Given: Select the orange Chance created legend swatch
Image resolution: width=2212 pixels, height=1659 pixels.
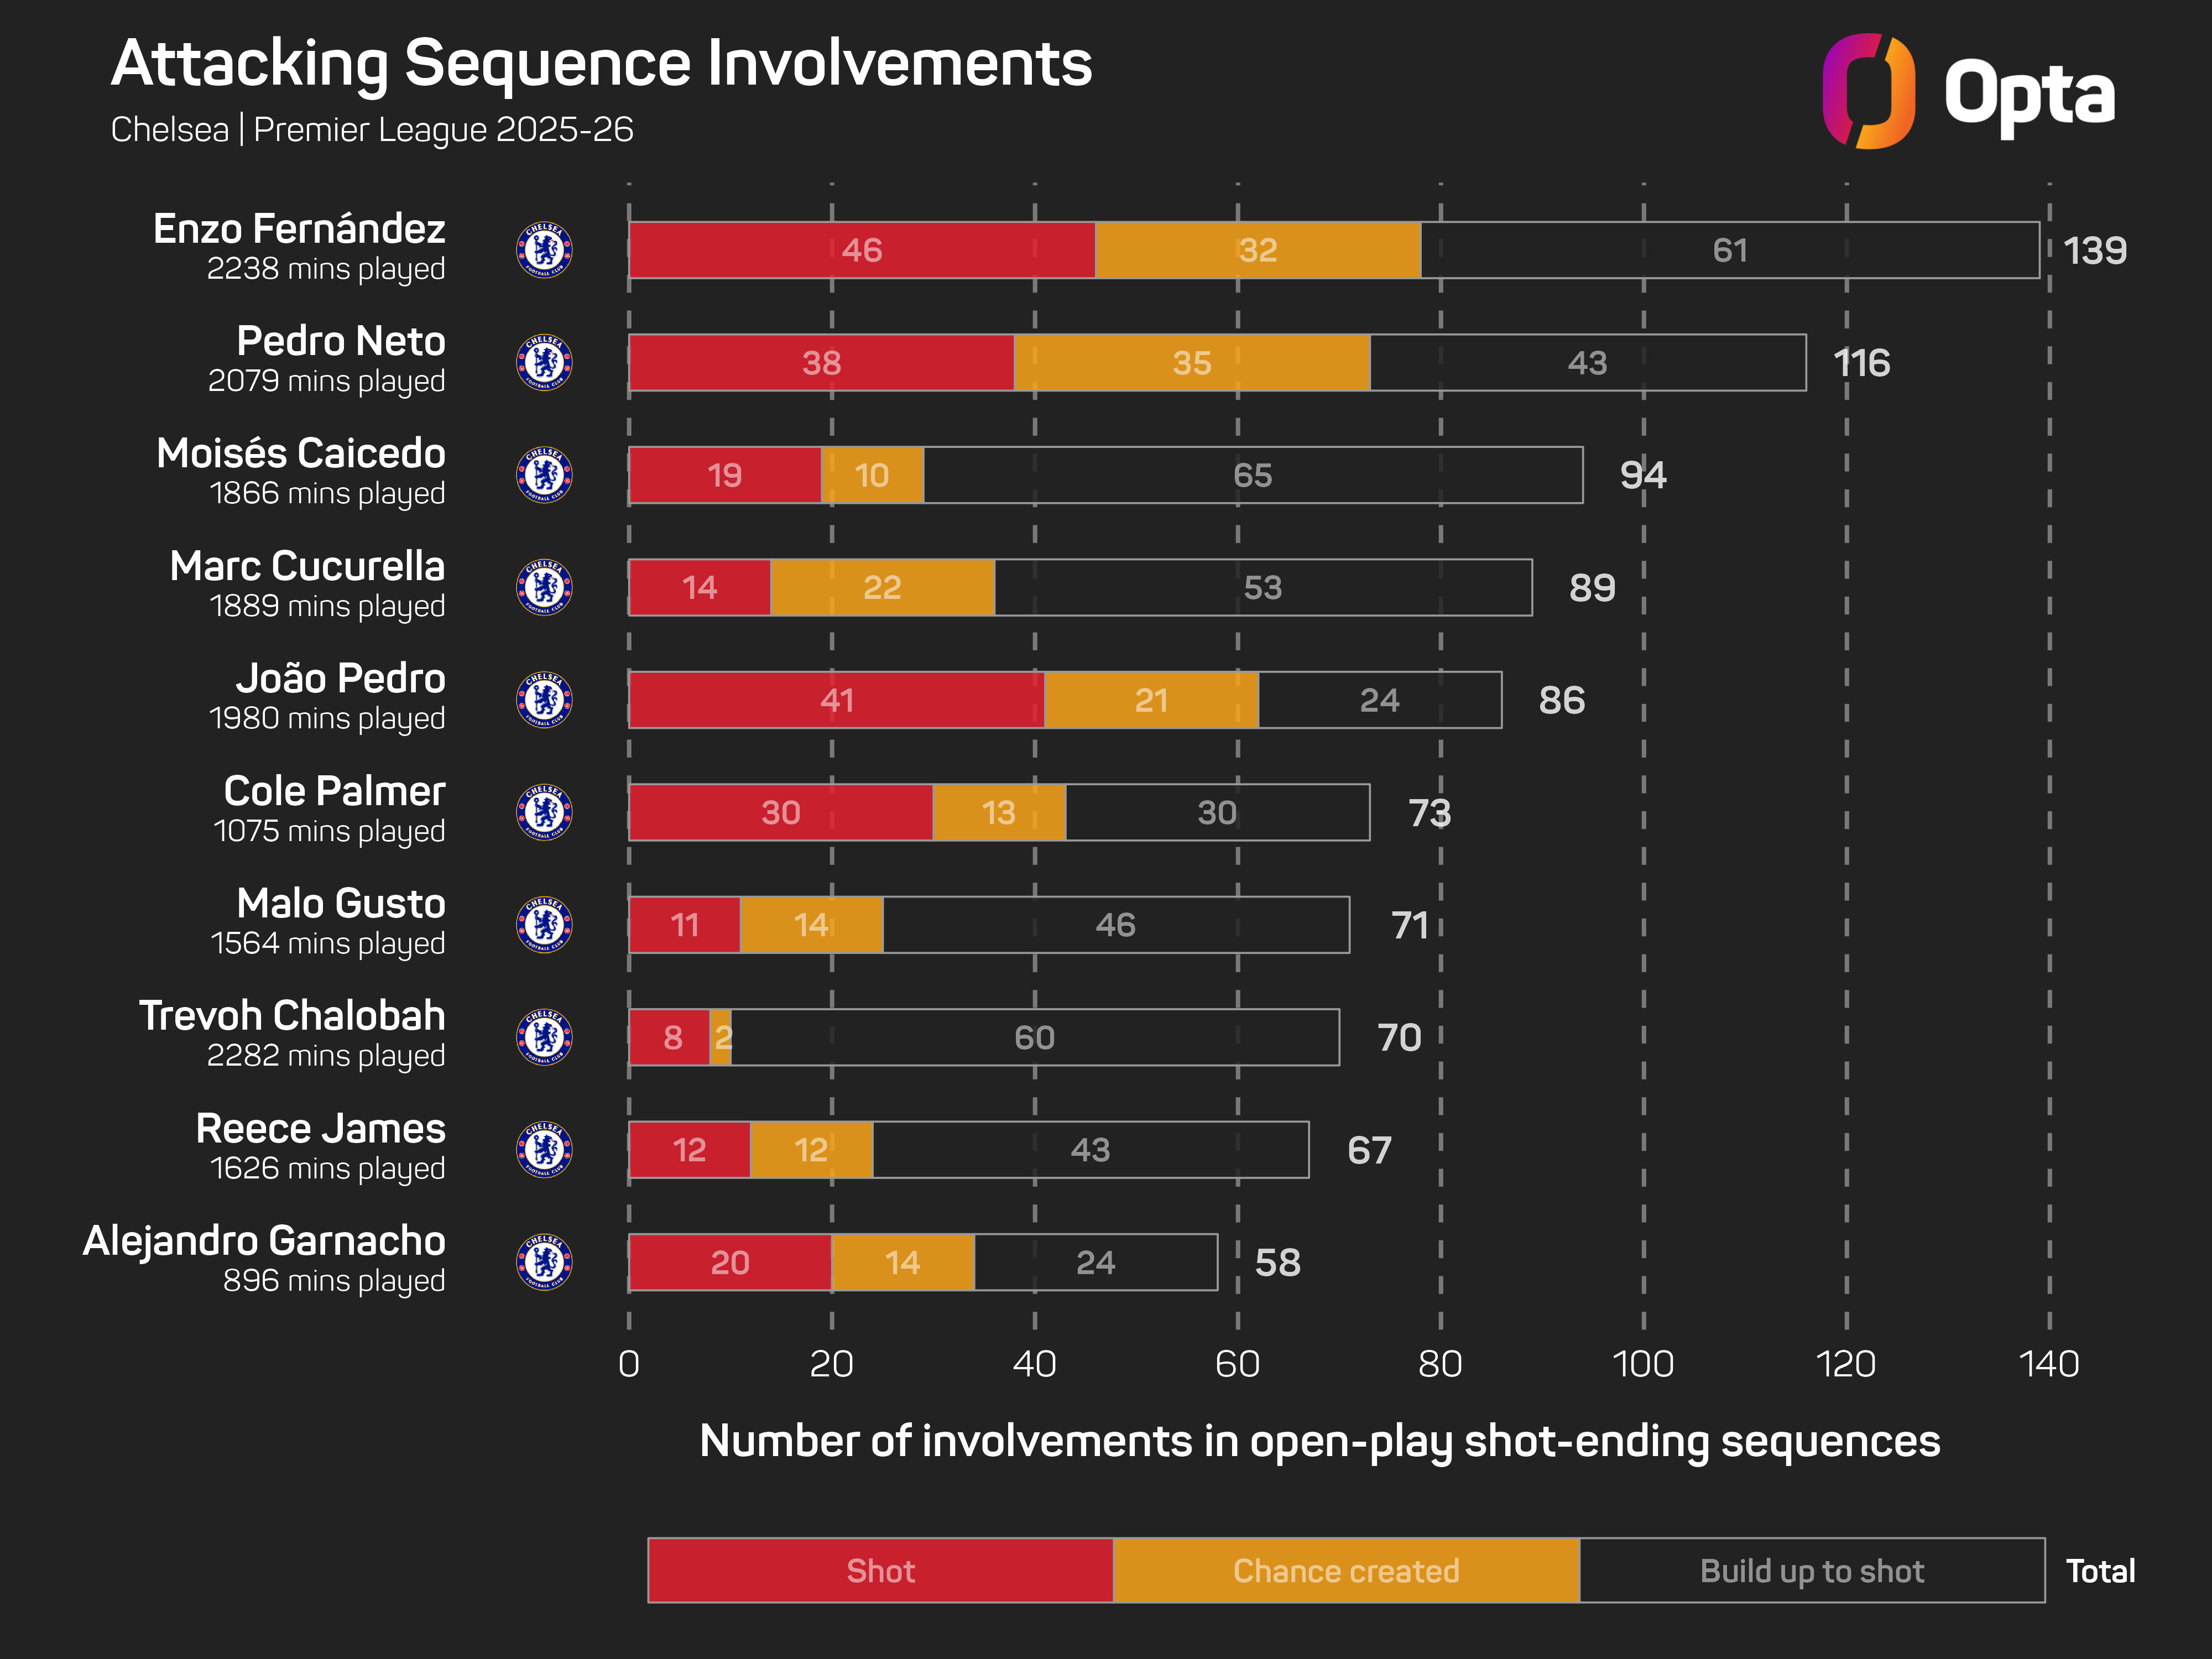Looking at the screenshot, I should [1346, 1570].
